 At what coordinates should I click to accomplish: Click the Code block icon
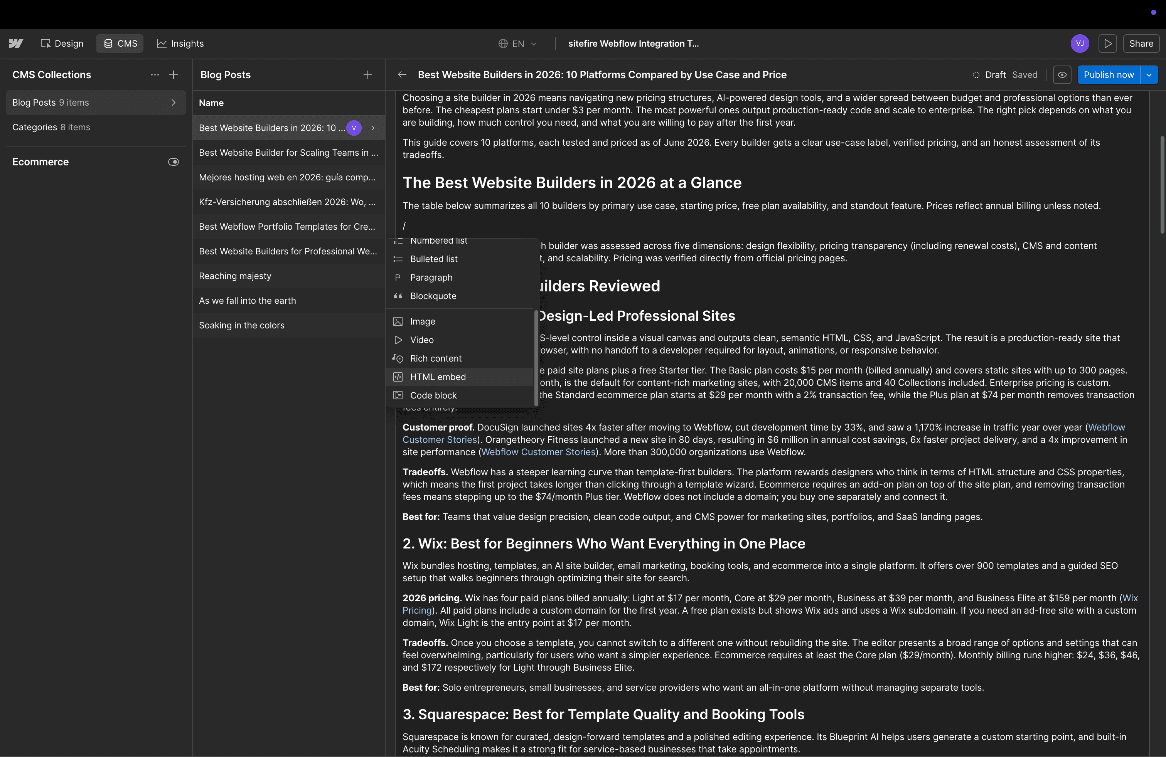398,395
